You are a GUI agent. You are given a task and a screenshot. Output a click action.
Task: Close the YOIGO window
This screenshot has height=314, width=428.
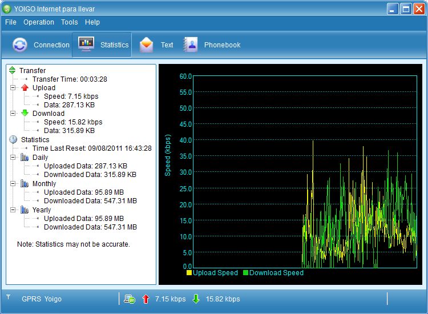click(x=419, y=9)
